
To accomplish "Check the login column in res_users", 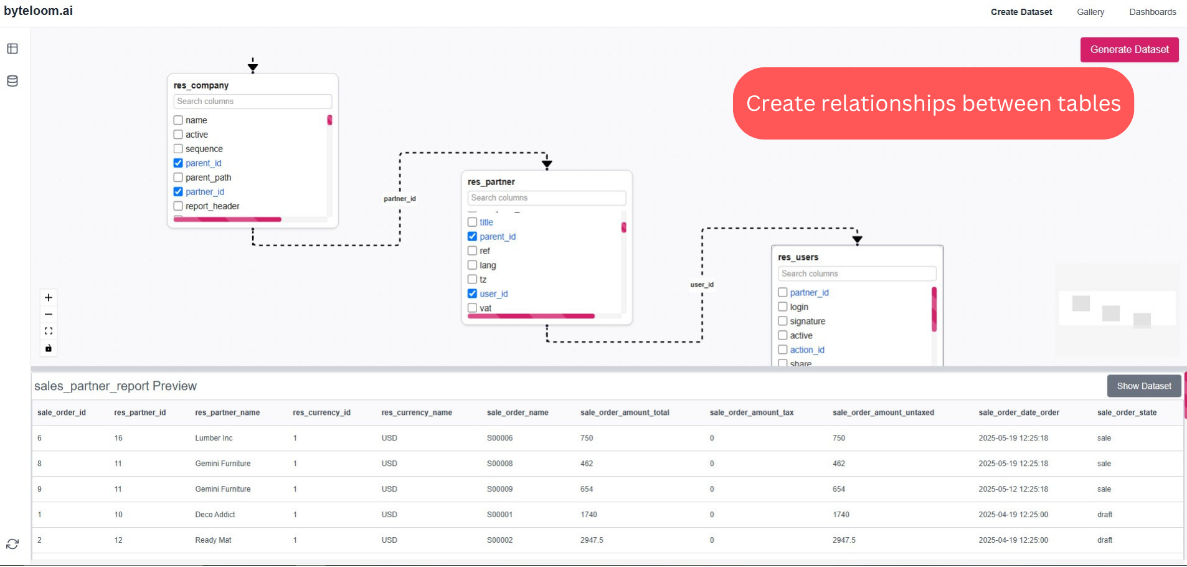I will click(x=783, y=307).
